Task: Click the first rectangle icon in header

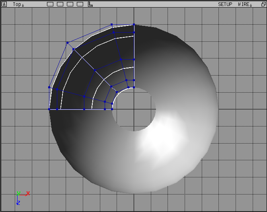Action: pyautogui.click(x=50, y=4)
